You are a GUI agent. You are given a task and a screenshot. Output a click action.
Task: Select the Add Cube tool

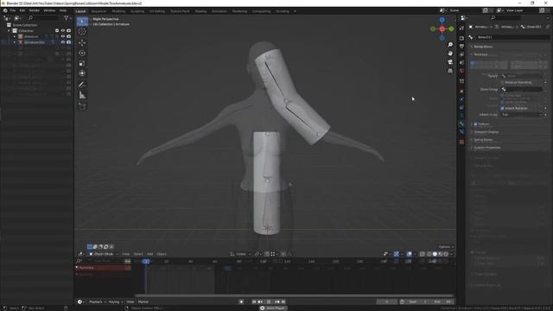click(82, 105)
